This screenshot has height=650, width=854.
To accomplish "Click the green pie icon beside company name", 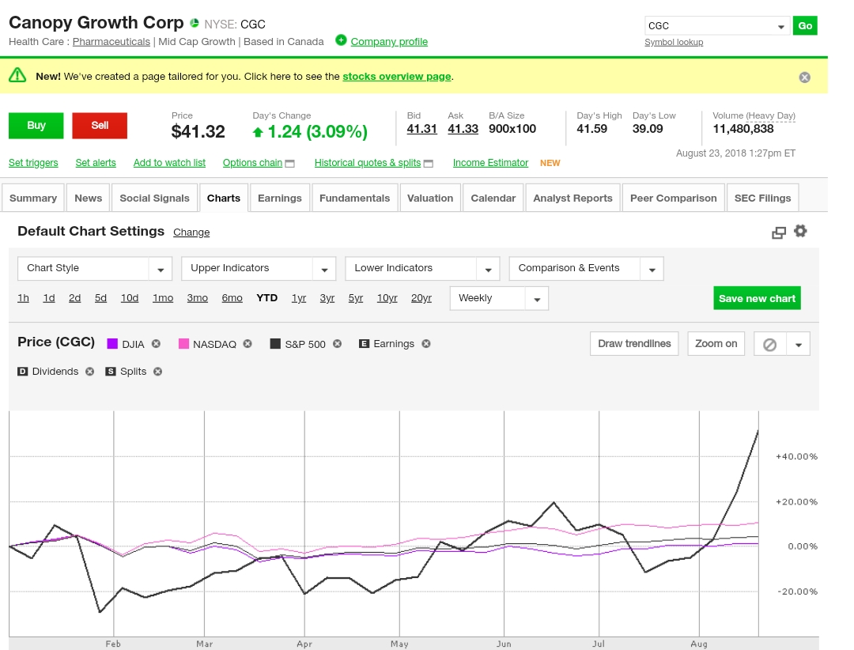I will click(195, 23).
